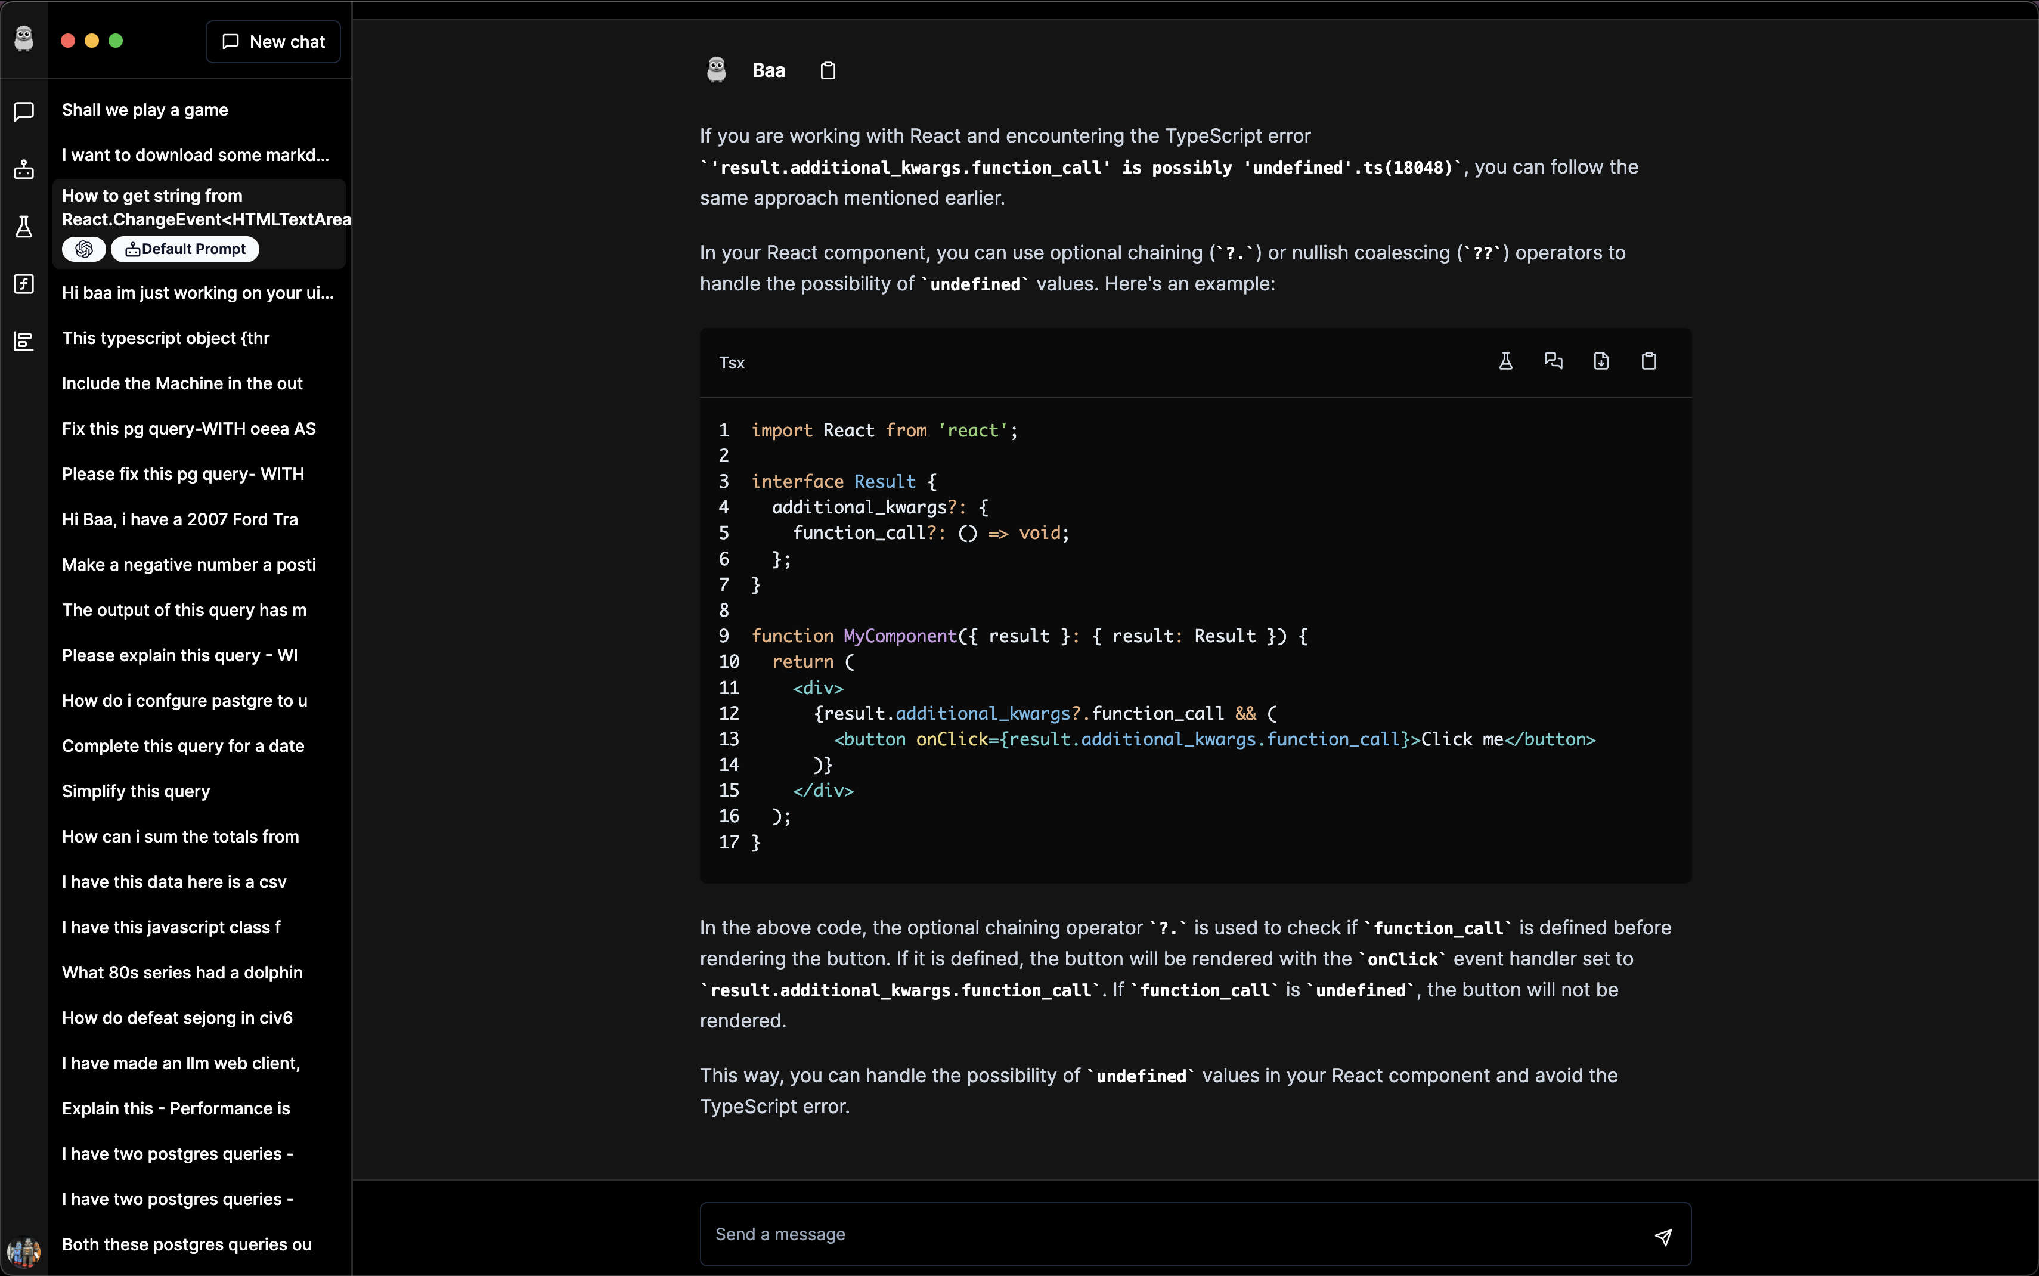The width and height of the screenshot is (2039, 1276).
Task: Open chat 'This typescript object {thr'
Action: click(199, 339)
